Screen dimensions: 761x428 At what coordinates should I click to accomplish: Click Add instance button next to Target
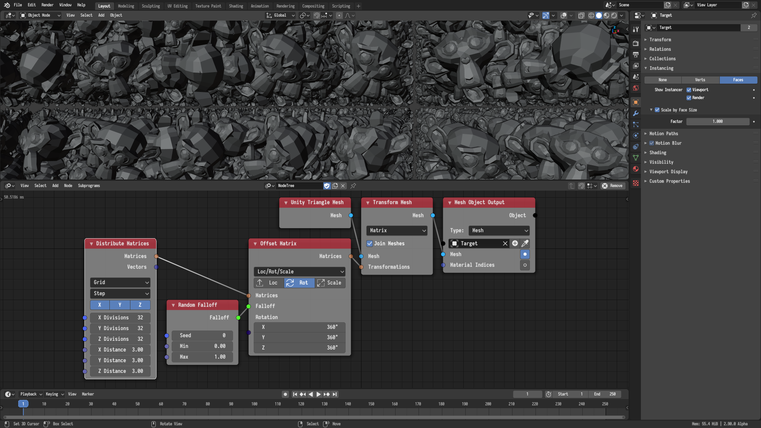point(514,243)
